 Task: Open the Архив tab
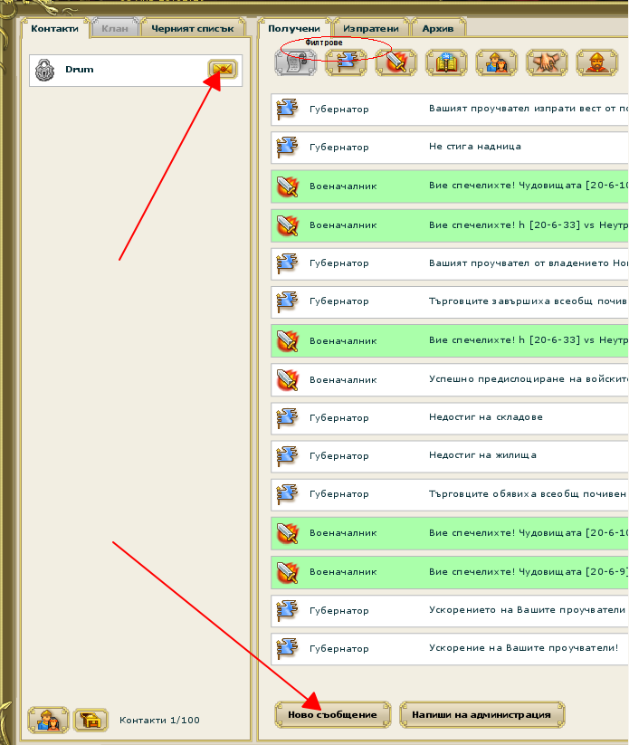(437, 29)
